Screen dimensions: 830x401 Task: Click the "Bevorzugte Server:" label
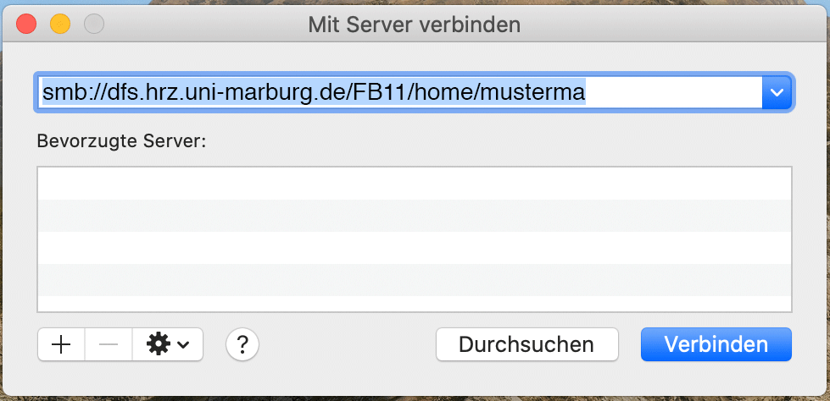click(121, 141)
